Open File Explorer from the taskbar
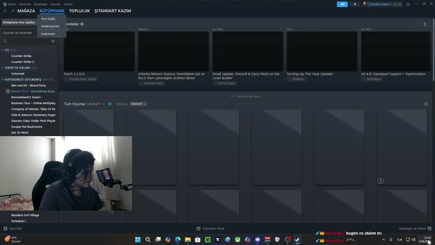This screenshot has width=435, height=245. click(188, 240)
